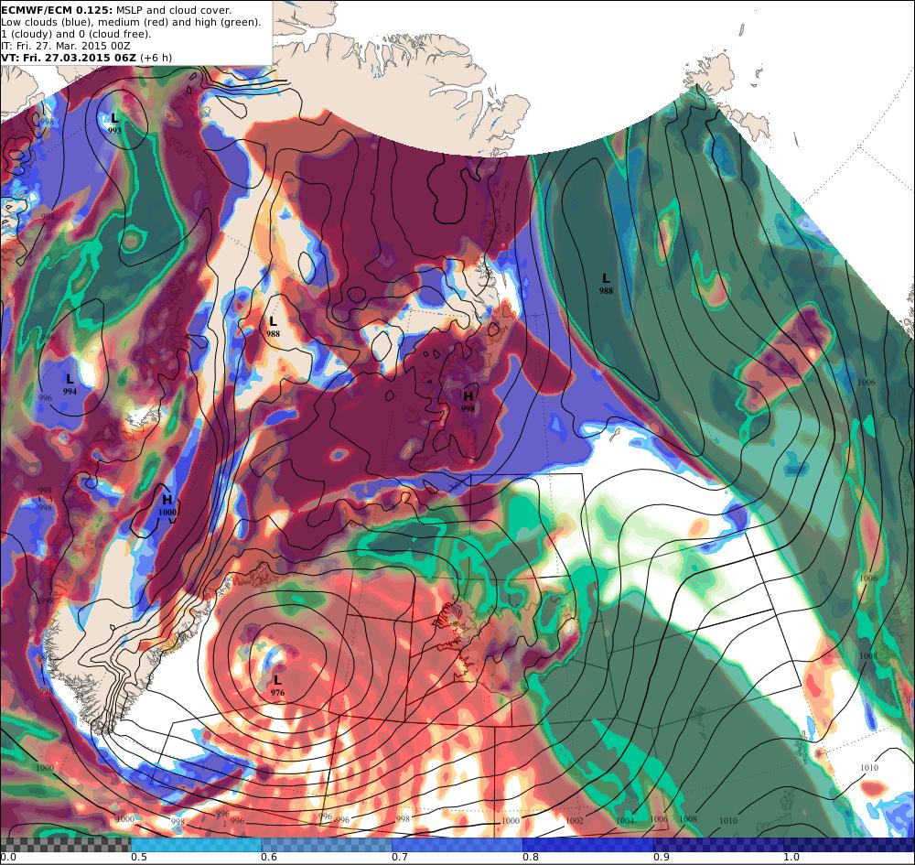Click the colorbar tick label "0.5"
The height and width of the screenshot is (865, 915).
(138, 858)
